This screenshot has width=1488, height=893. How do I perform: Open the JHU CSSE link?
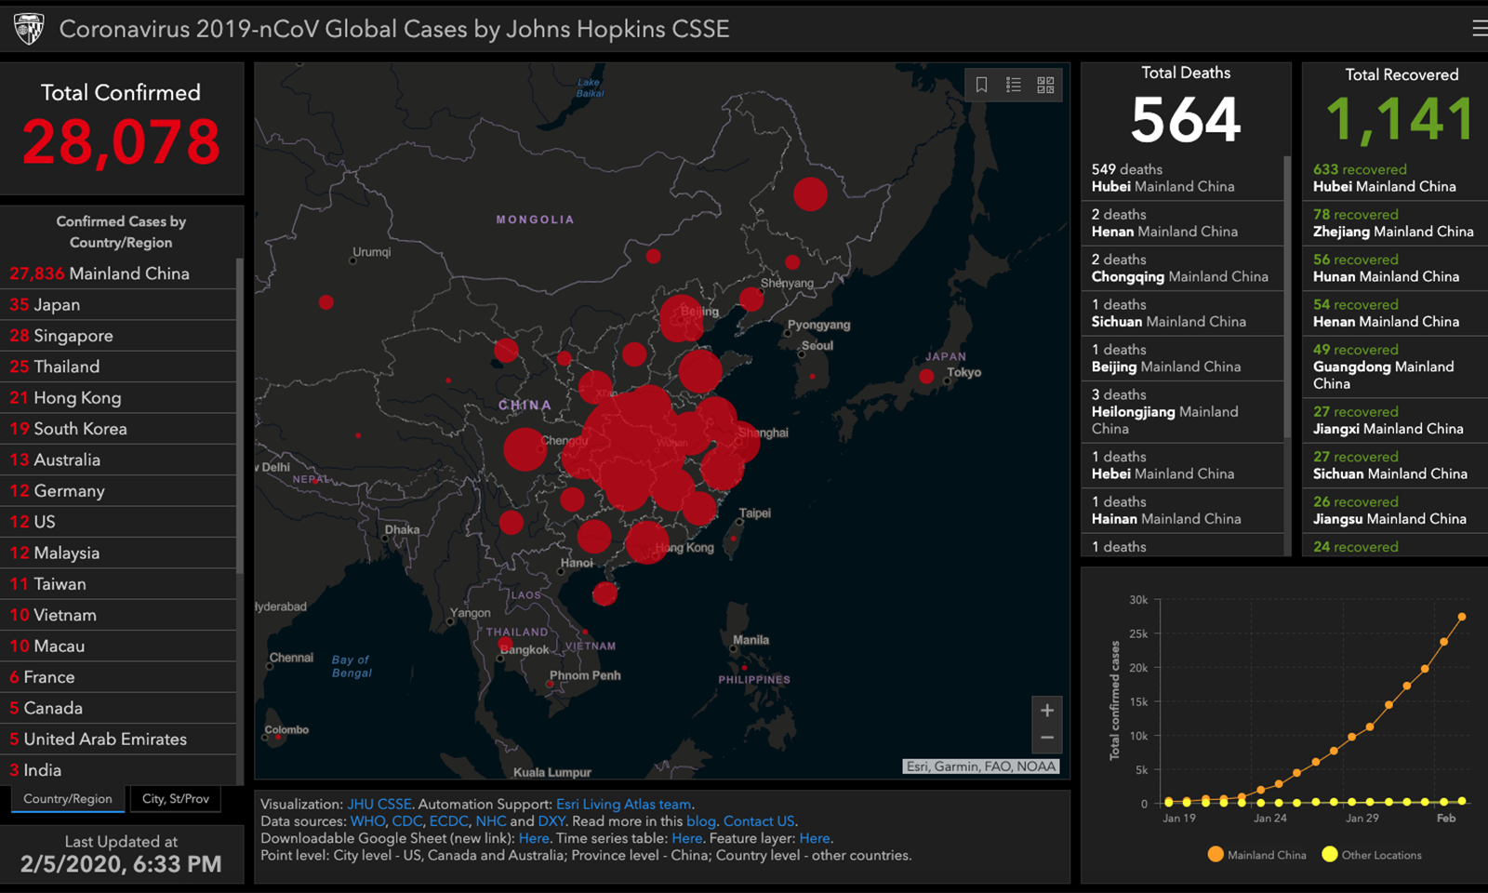(379, 805)
